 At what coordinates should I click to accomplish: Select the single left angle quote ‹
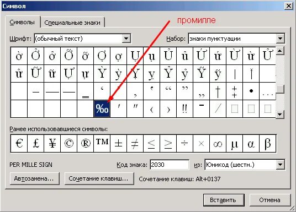(x=151, y=109)
